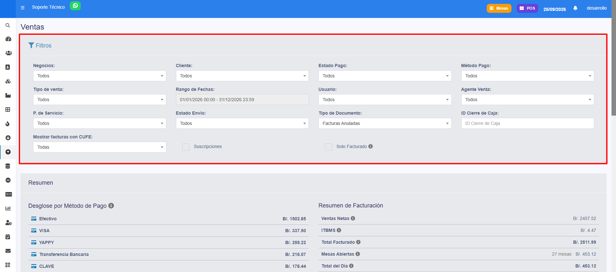The height and width of the screenshot is (272, 616).
Task: Click the Soporte Técnico link
Action: [48, 7]
